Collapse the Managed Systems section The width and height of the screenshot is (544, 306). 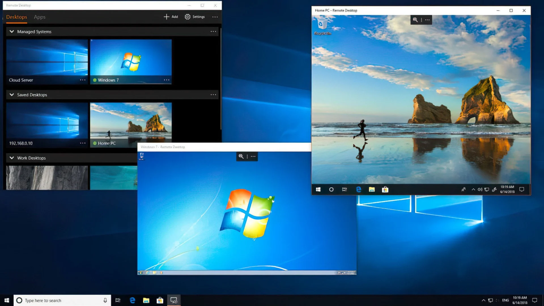tap(12, 31)
